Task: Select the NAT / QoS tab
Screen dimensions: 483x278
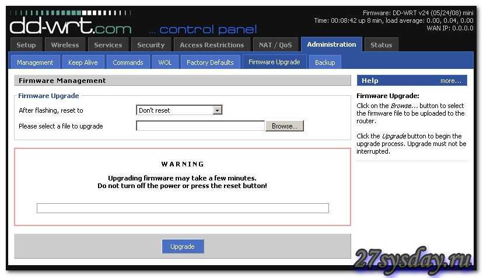Action: tap(275, 45)
